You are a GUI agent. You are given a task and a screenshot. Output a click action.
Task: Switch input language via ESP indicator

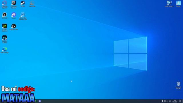click(x=170, y=101)
